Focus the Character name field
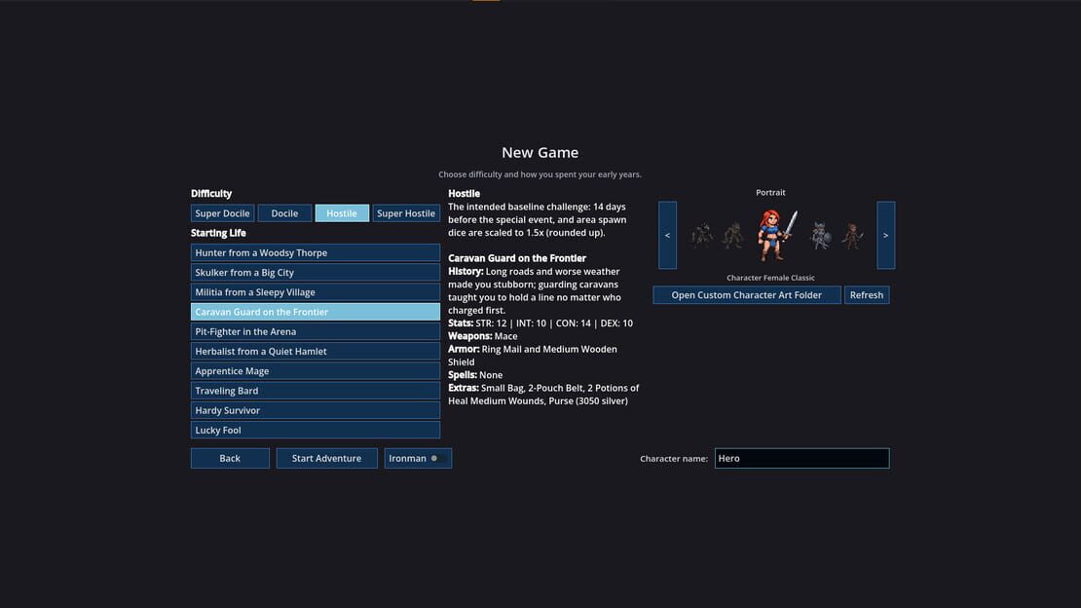Image resolution: width=1081 pixels, height=608 pixels. (x=801, y=458)
